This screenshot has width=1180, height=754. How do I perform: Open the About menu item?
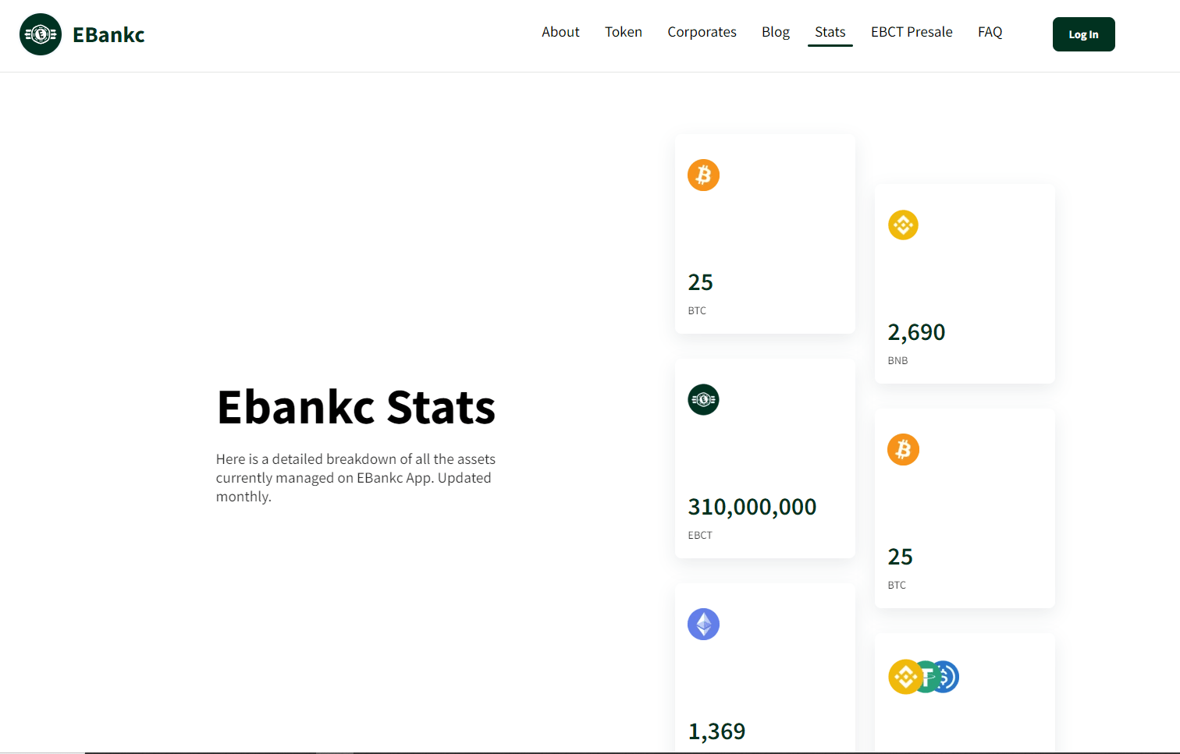coord(560,32)
